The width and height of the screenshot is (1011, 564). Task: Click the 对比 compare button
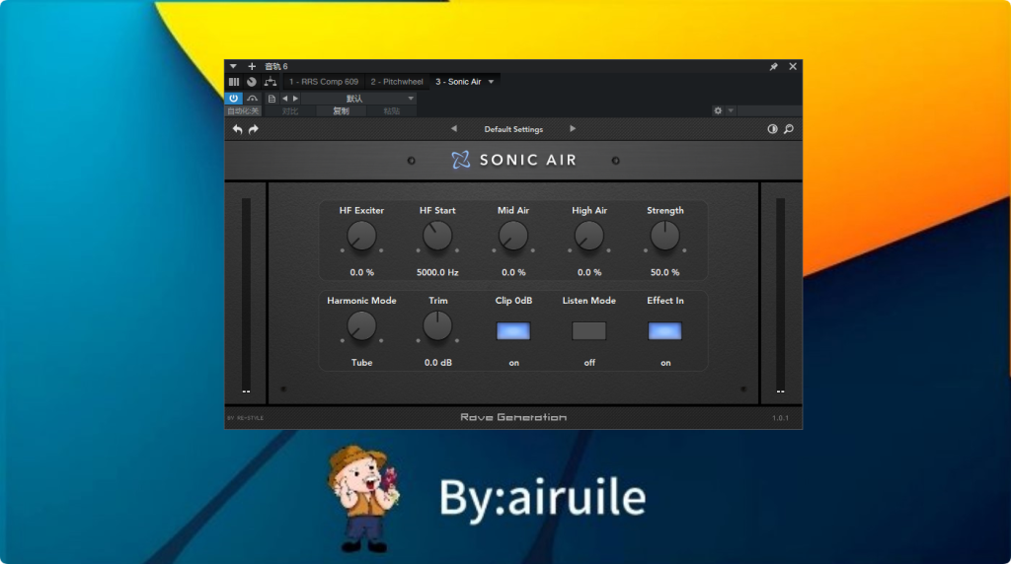pos(290,111)
